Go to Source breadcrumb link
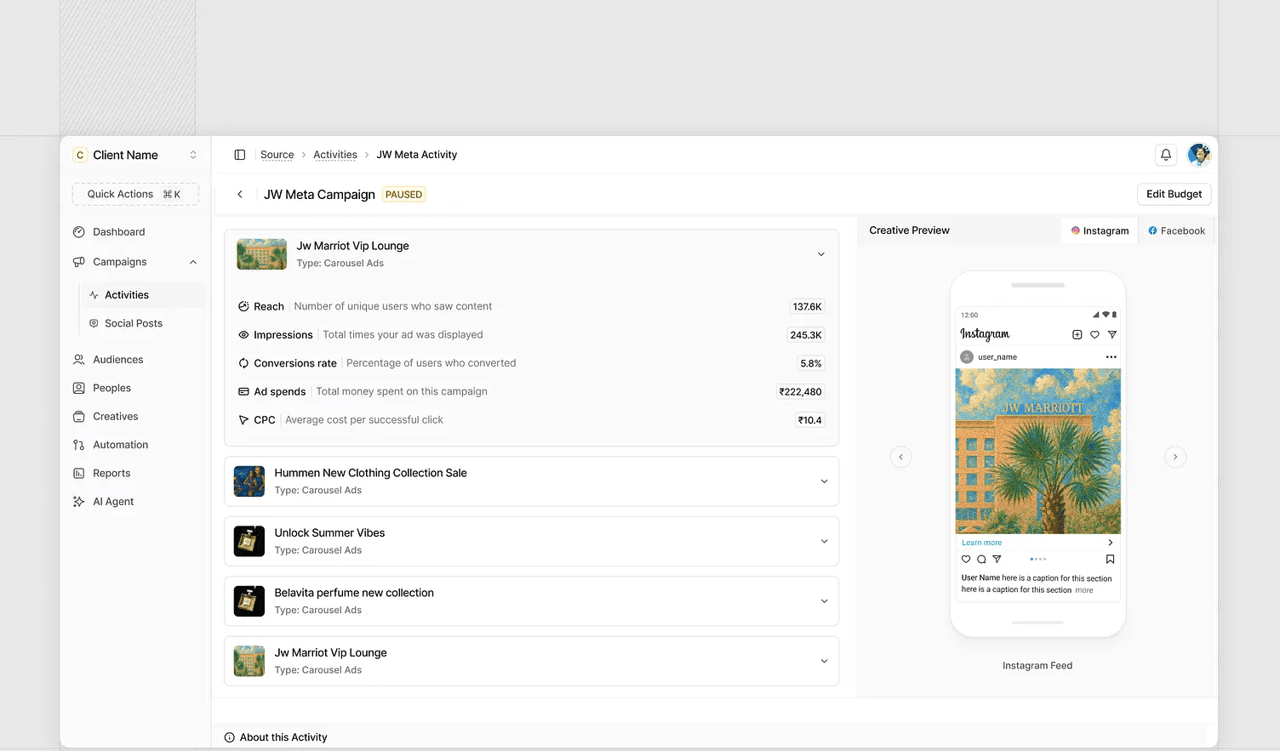Screen dimensions: 1280x751 pyautogui.click(x=277, y=155)
